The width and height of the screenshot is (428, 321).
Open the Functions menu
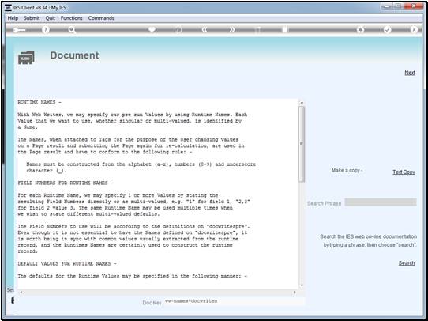point(72,18)
